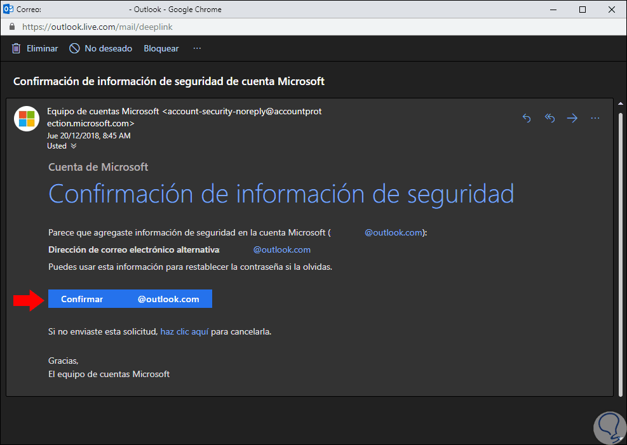Click the forward arrow icon
Viewport: 627px width, 445px height.
click(572, 118)
